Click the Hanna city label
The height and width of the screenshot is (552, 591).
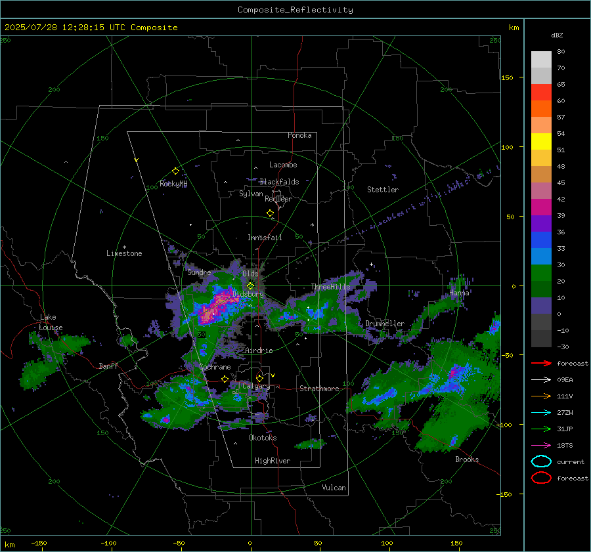[459, 293]
